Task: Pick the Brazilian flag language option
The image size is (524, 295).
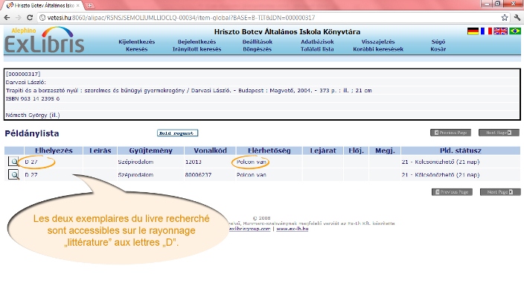Action: (515, 31)
